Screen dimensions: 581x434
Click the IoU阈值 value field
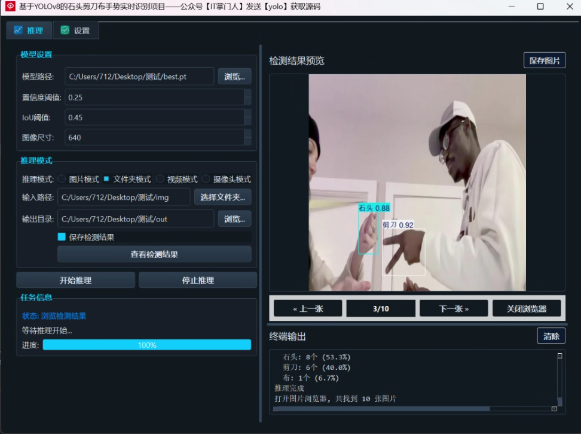pyautogui.click(x=154, y=117)
